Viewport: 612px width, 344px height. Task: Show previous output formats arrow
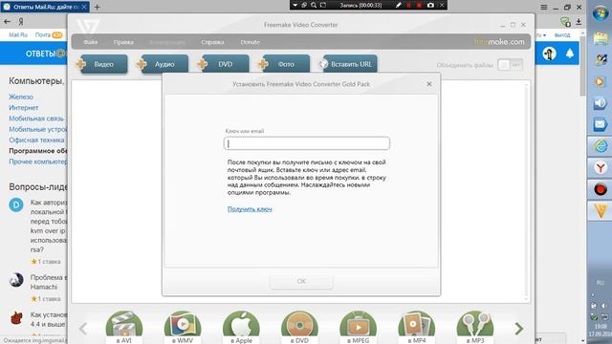point(83,329)
